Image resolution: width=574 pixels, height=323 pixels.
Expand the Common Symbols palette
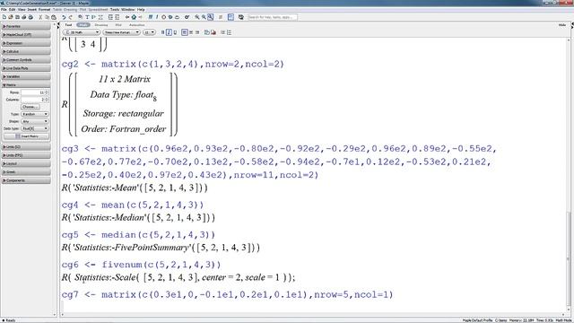(x=26, y=60)
